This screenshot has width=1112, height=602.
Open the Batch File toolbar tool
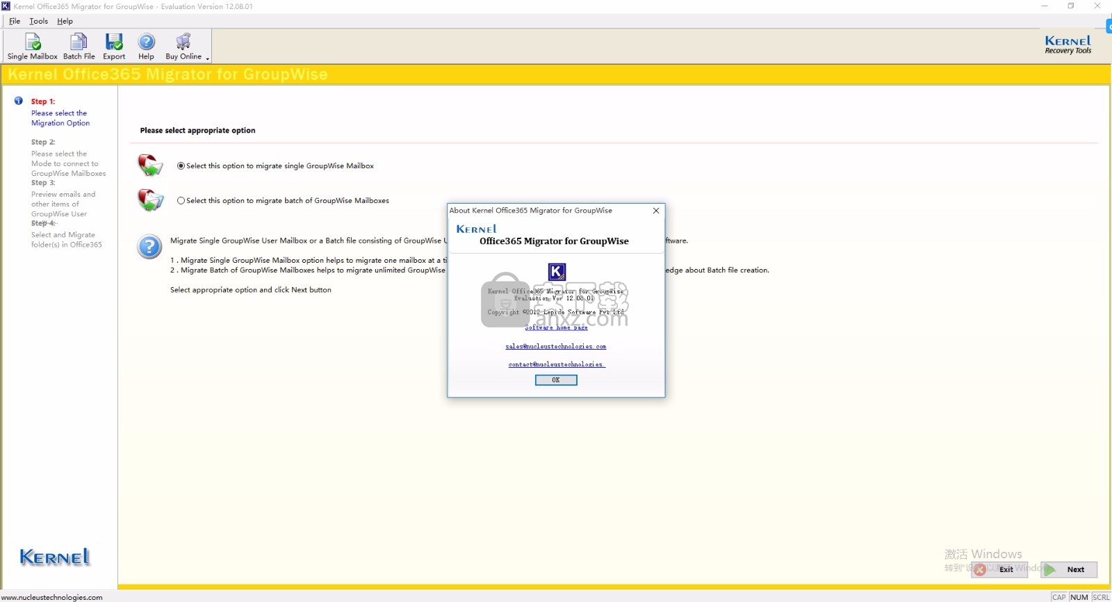coord(79,47)
